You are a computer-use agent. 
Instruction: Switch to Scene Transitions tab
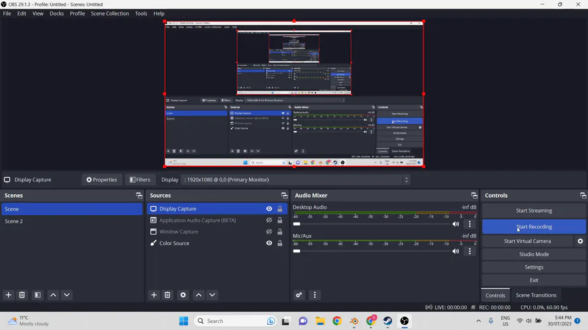(x=536, y=295)
